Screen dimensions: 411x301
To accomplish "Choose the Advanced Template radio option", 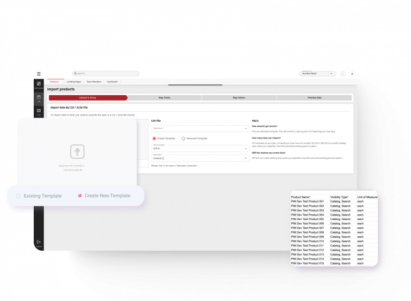I will click(184, 138).
